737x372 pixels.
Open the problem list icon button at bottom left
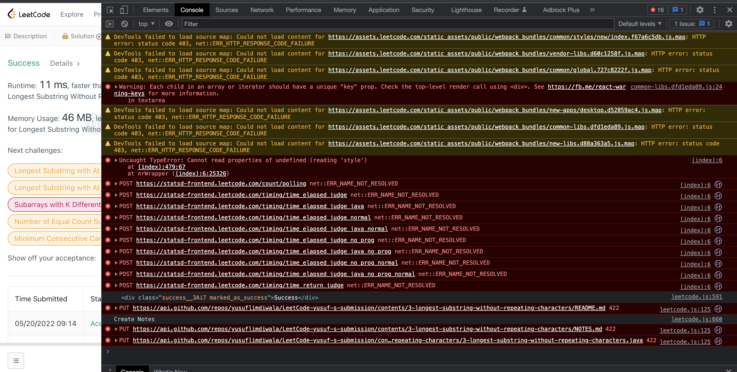16,360
